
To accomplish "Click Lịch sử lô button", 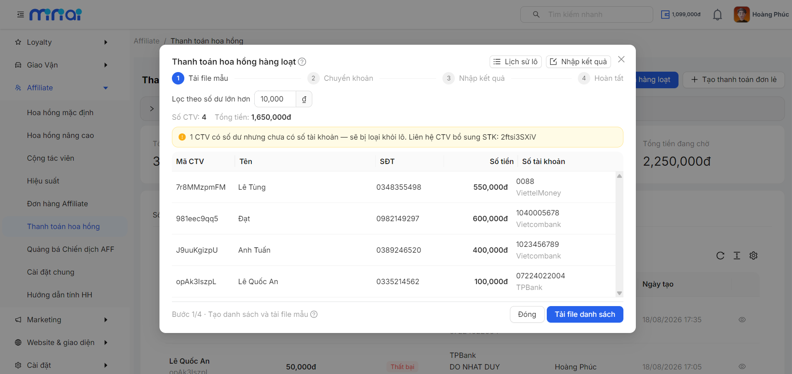I will (x=516, y=62).
